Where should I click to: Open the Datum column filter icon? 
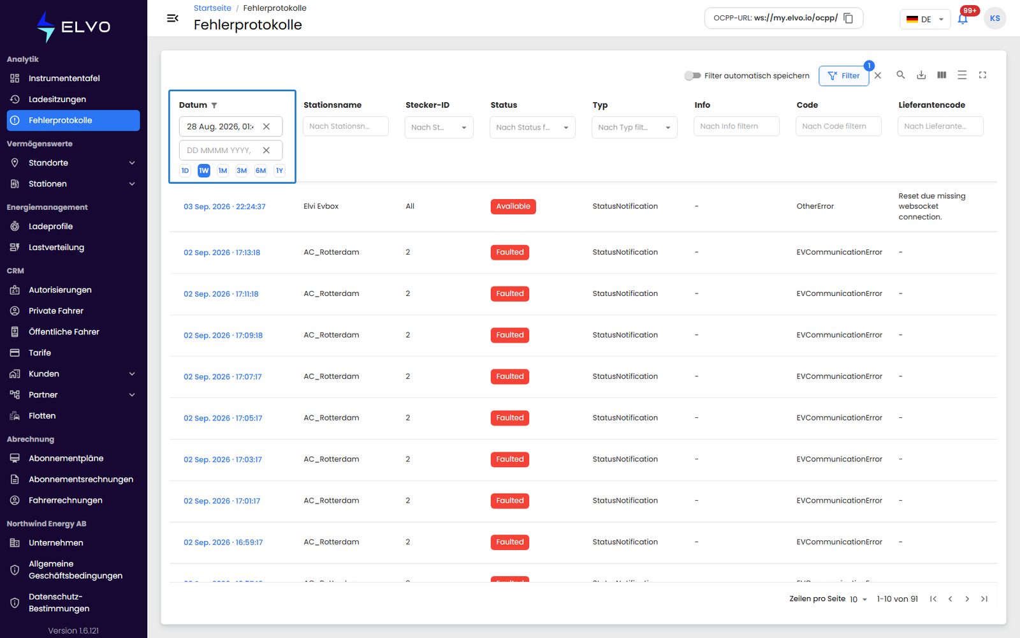pyautogui.click(x=214, y=105)
